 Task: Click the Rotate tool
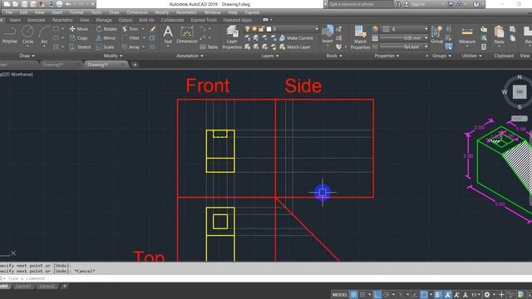(106, 29)
